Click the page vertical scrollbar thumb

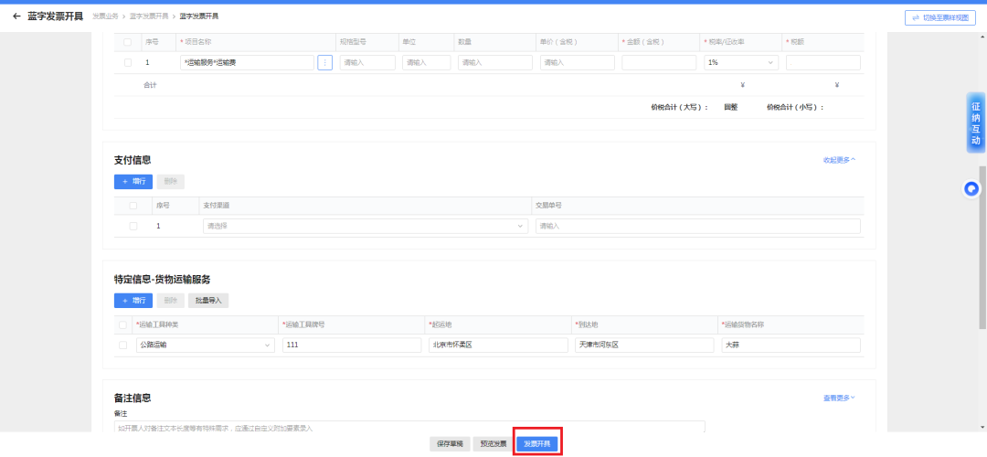[x=982, y=248]
